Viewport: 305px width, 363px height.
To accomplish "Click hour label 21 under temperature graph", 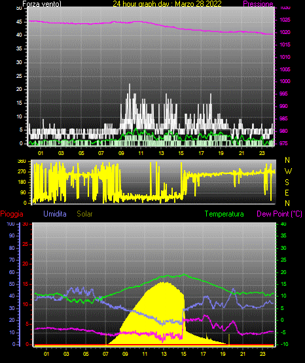I will (243, 354).
